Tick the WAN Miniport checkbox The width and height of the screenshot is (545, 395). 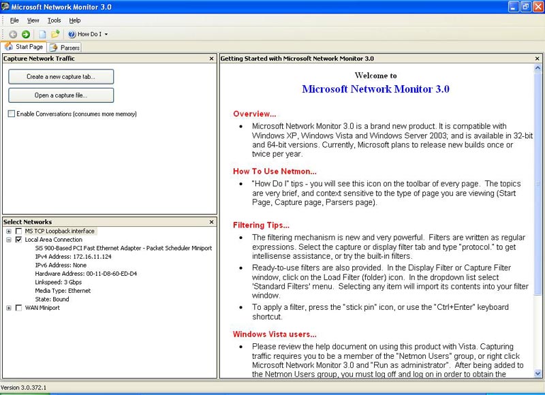[x=18, y=308]
